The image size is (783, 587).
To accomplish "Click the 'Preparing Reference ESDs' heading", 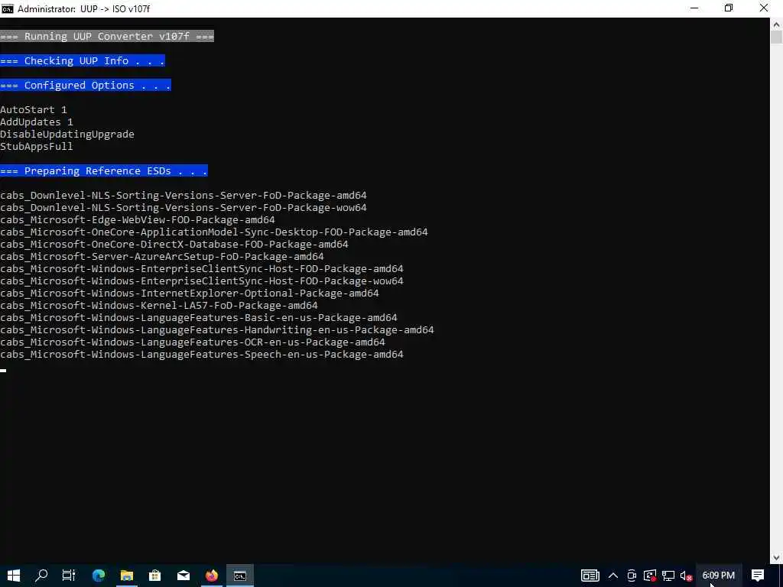I will [x=104, y=170].
